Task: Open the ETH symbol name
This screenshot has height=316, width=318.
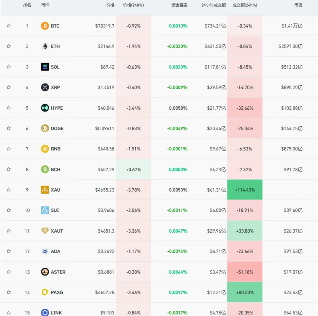Action: [55, 46]
